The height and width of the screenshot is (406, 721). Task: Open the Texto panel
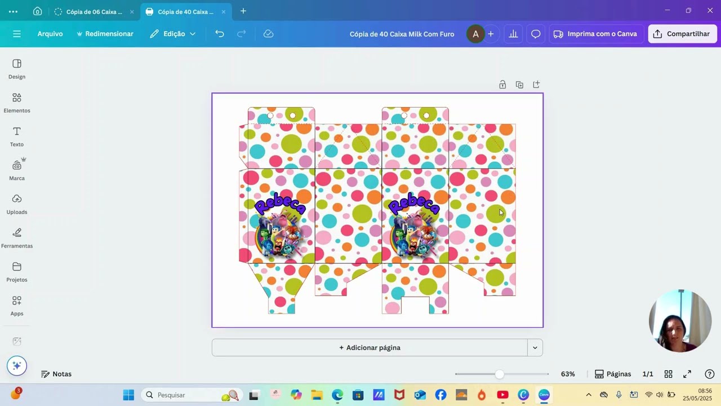(17, 136)
